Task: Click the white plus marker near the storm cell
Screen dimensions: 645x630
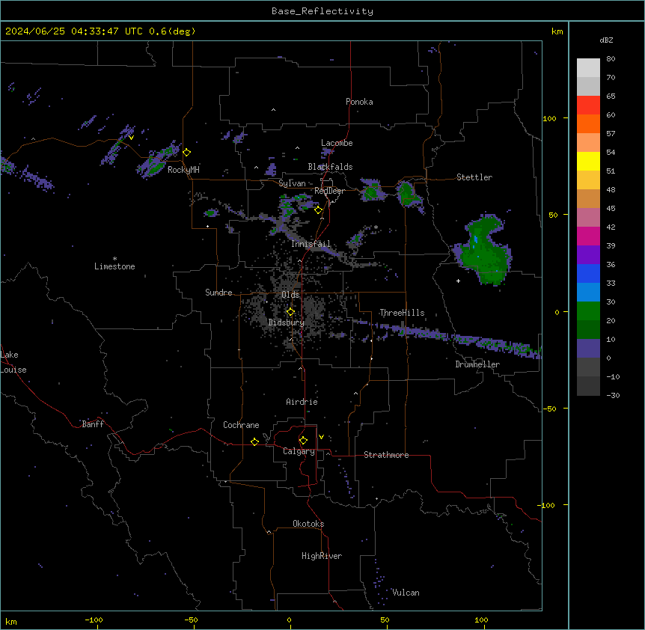Action: point(458,281)
